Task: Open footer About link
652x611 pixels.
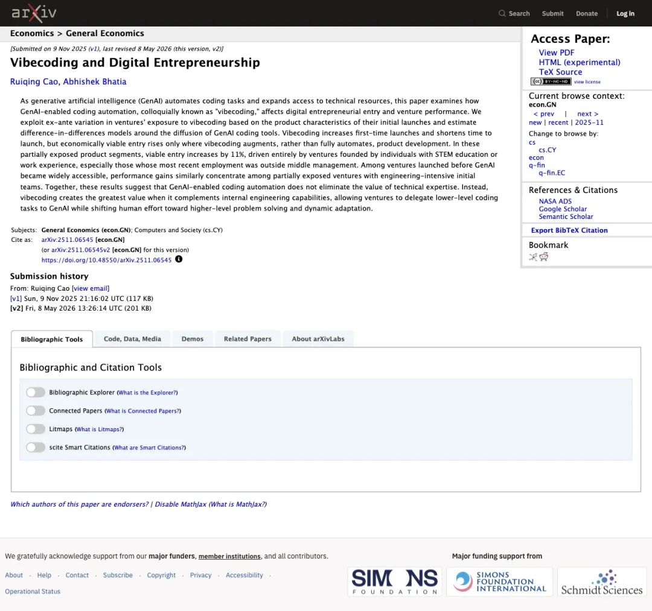Action: coord(14,575)
